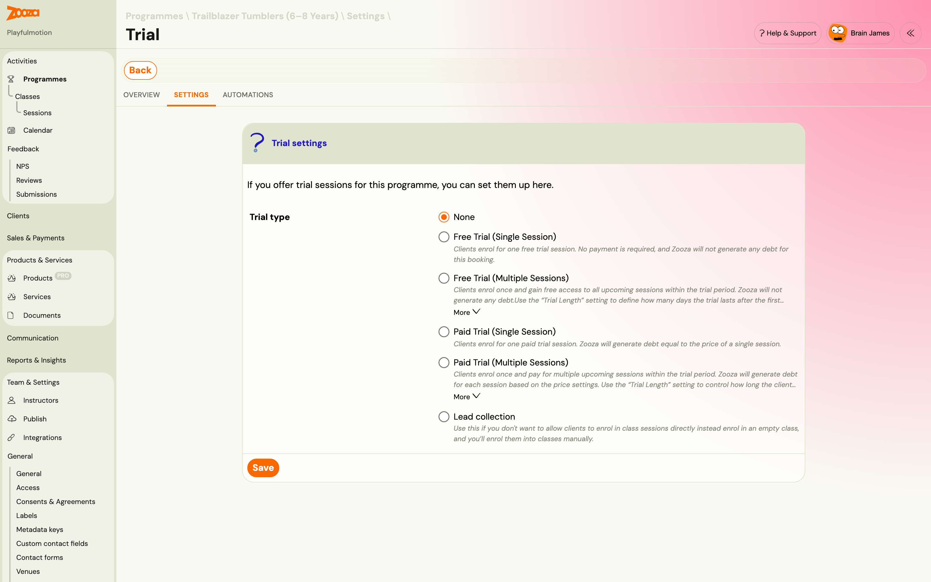
Task: Open Contact forms
Action: point(40,557)
